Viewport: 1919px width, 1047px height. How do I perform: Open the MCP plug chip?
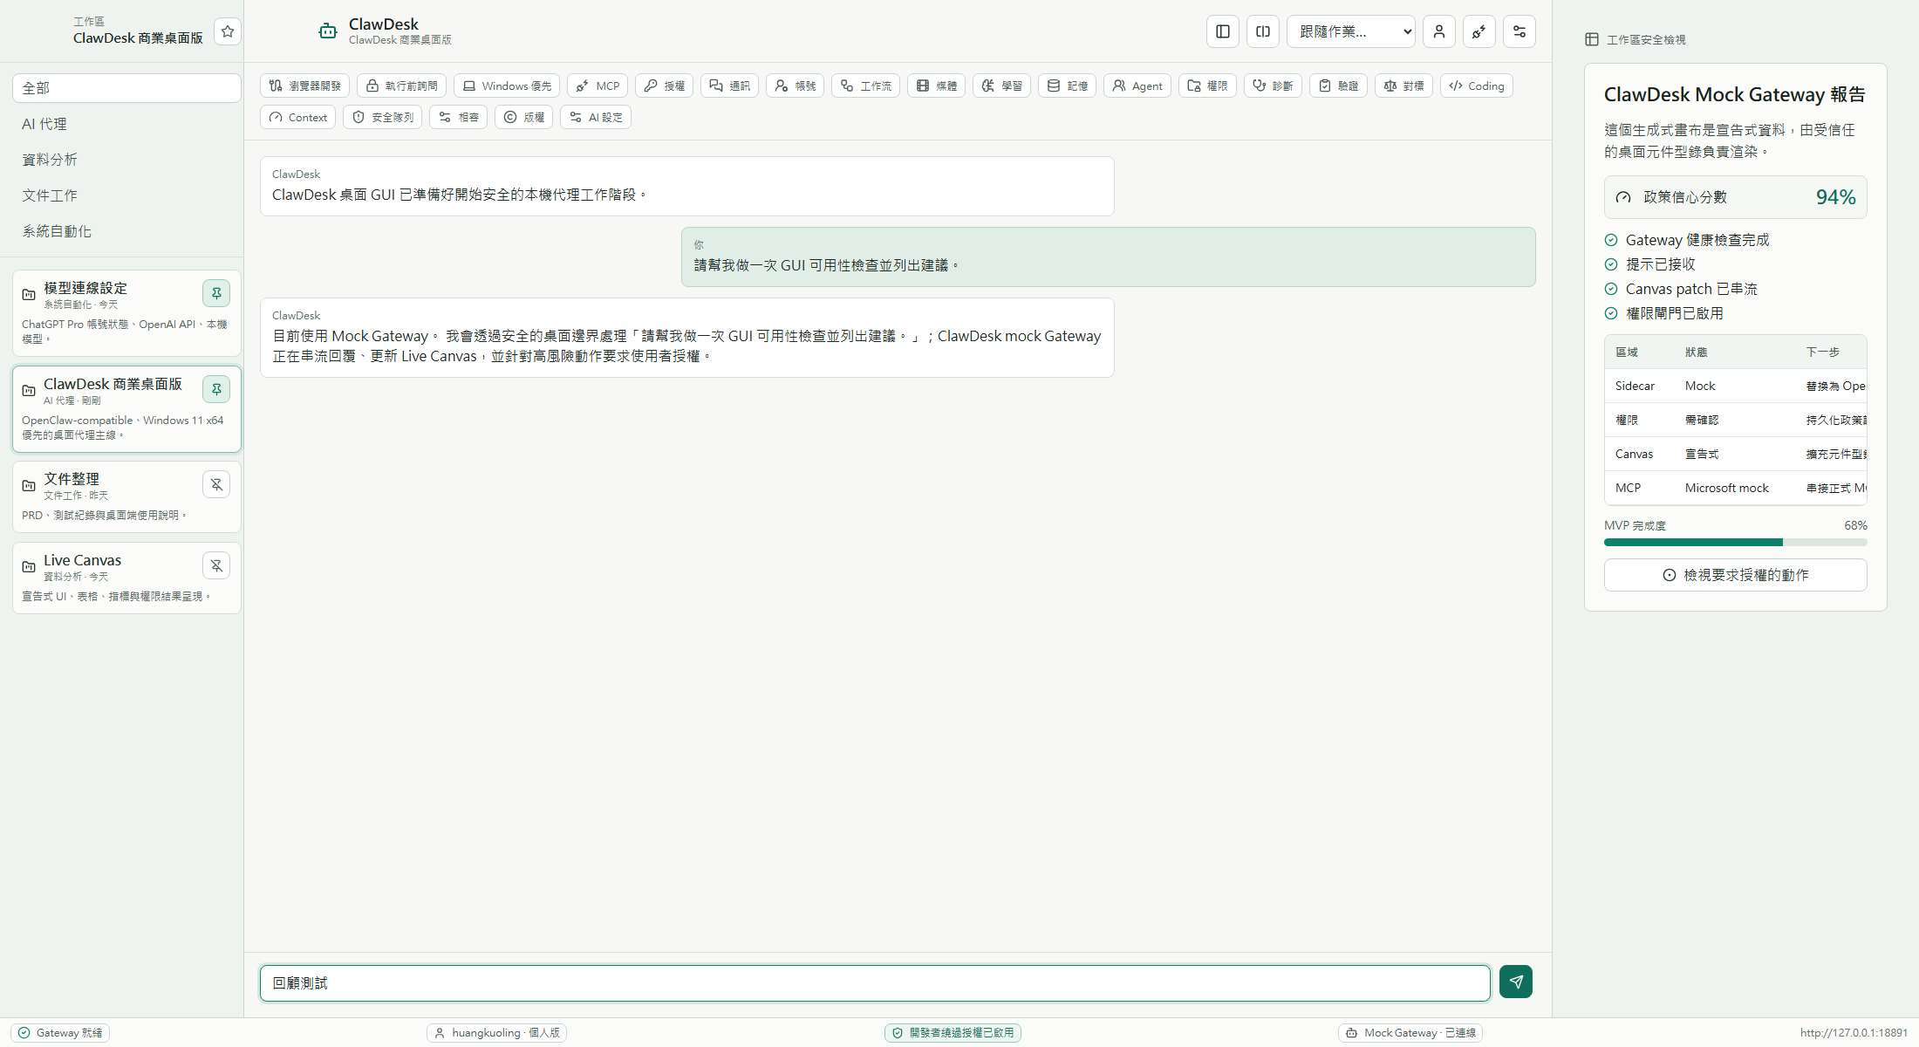point(598,86)
